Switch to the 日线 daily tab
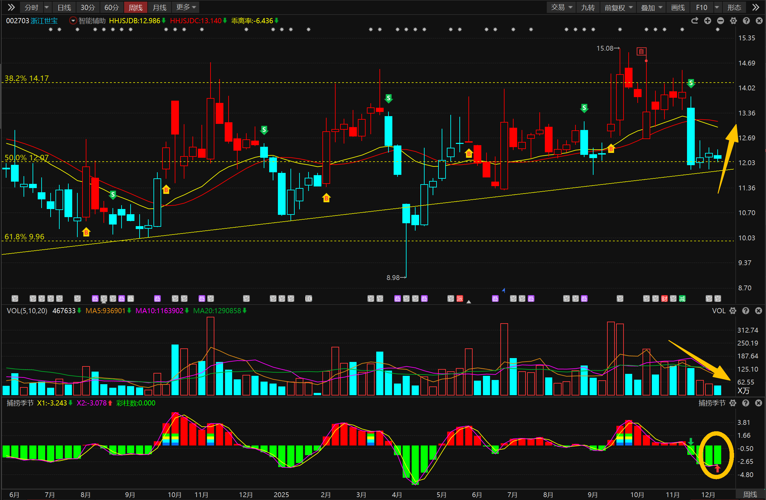The width and height of the screenshot is (766, 500). click(64, 7)
